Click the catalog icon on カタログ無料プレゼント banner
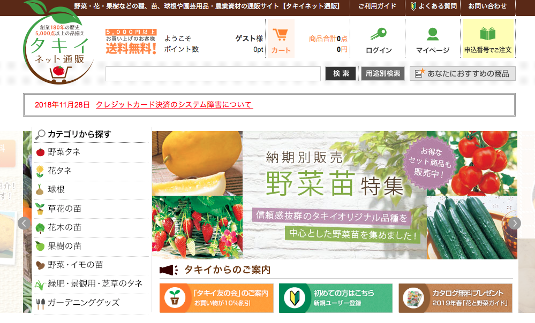Viewport: 535px width, 323px height. (414, 298)
